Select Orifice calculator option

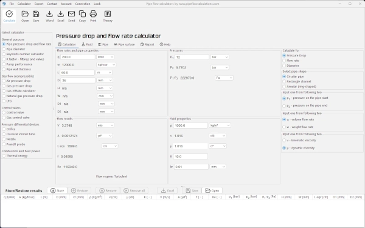[x=9, y=129]
